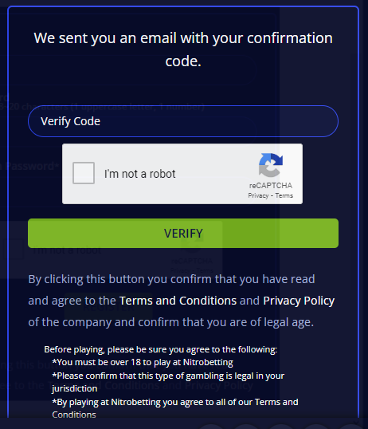Open the reCAPTCHA Terms link
The width and height of the screenshot is (368, 429).
[x=284, y=195]
